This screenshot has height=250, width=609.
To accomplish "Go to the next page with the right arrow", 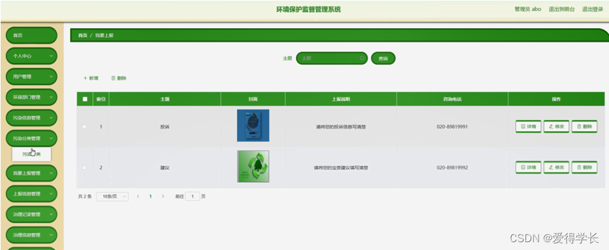I will coord(163,196).
